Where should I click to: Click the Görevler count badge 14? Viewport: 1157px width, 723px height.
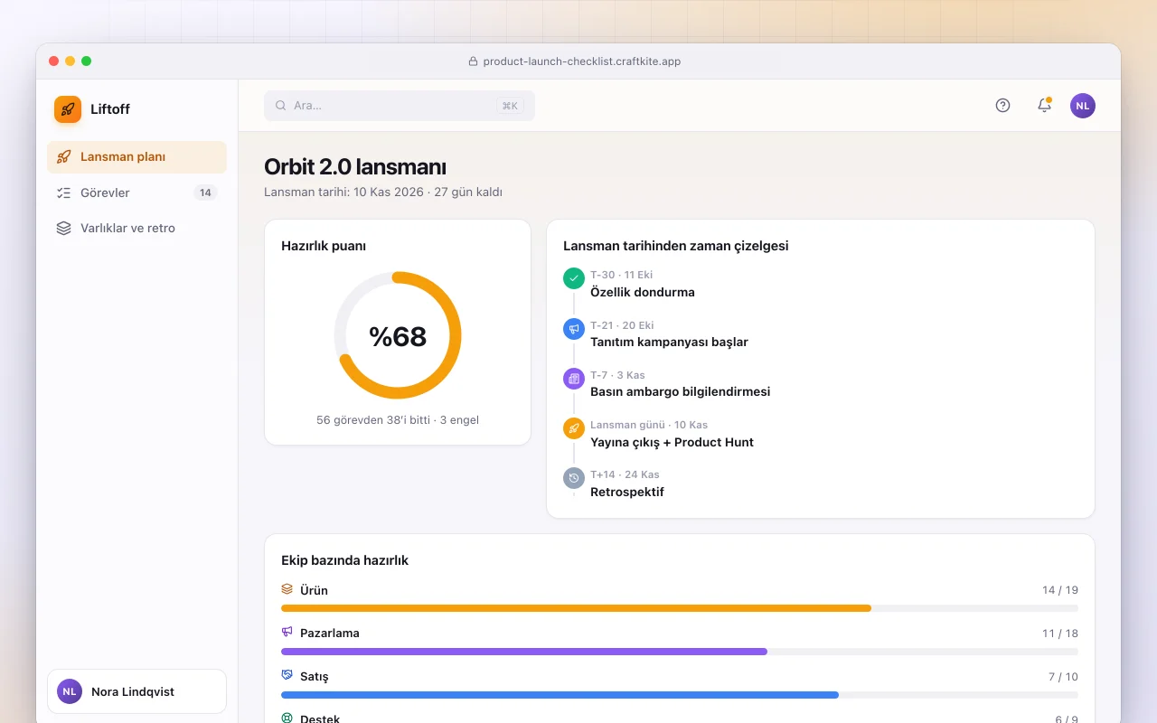[205, 192]
